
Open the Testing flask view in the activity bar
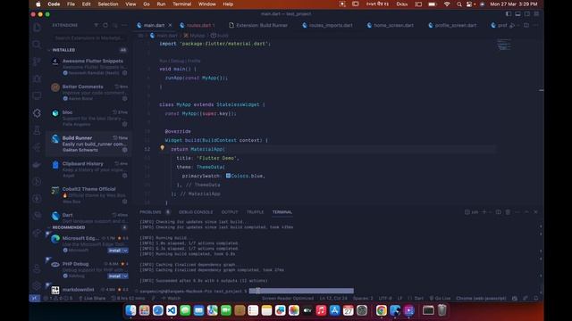point(37,130)
